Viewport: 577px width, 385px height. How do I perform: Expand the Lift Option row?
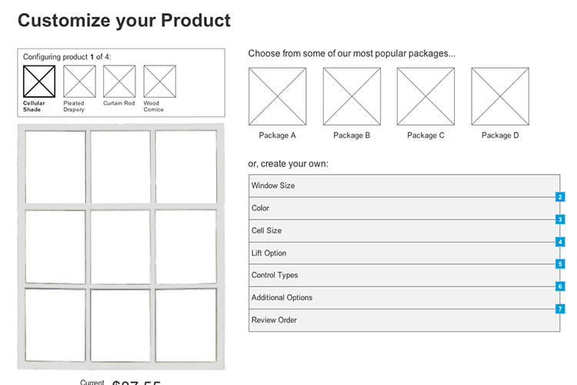(x=404, y=253)
